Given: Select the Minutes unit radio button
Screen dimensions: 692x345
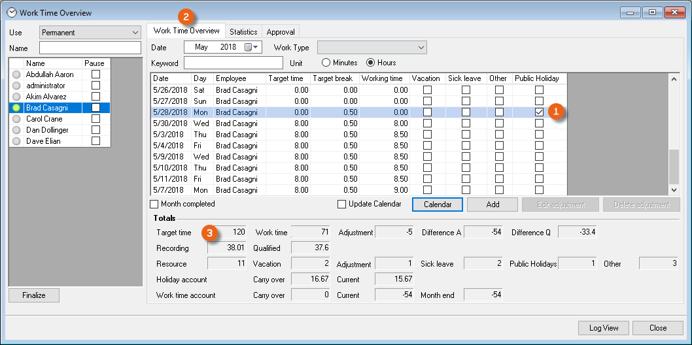Looking at the screenshot, I should (326, 63).
